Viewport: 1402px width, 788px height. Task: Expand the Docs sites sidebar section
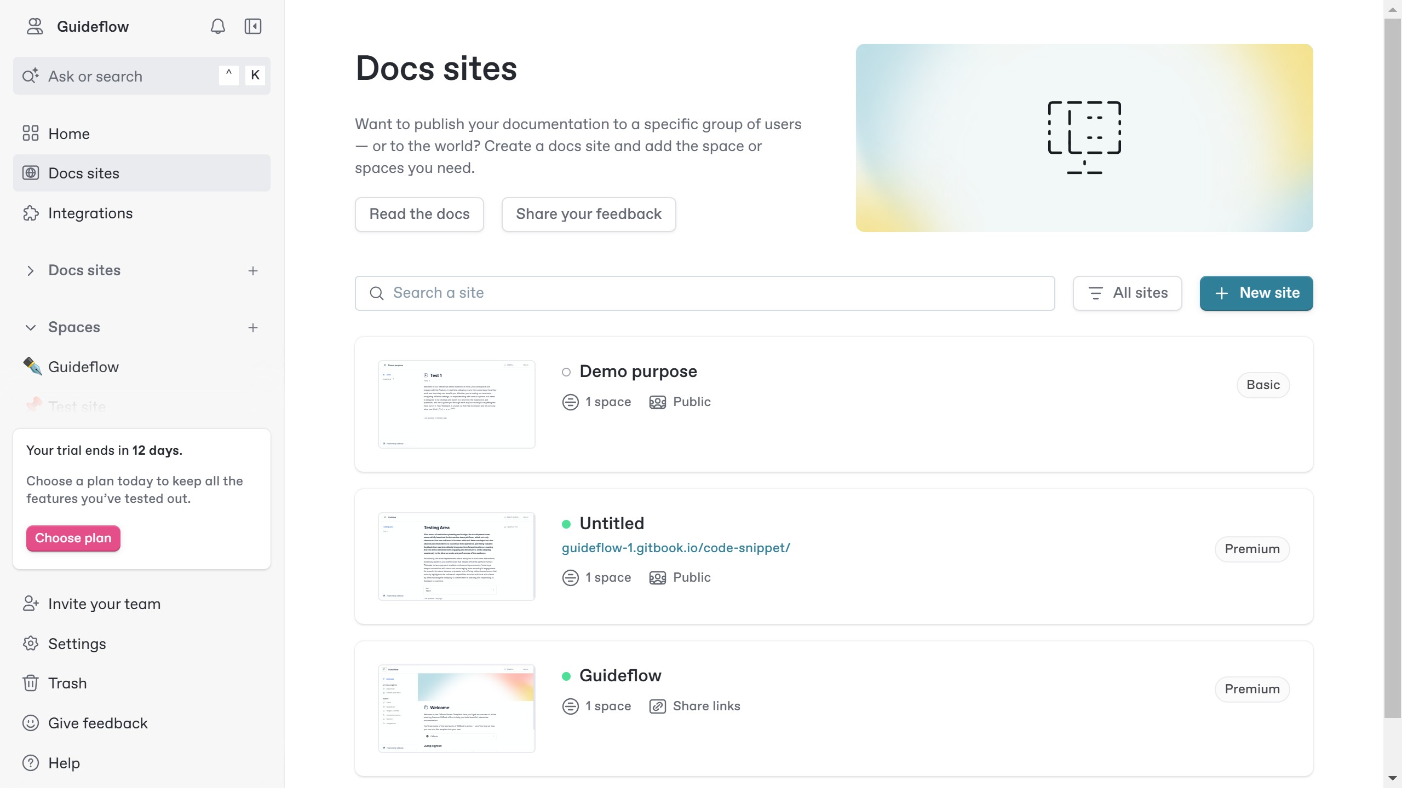31,270
